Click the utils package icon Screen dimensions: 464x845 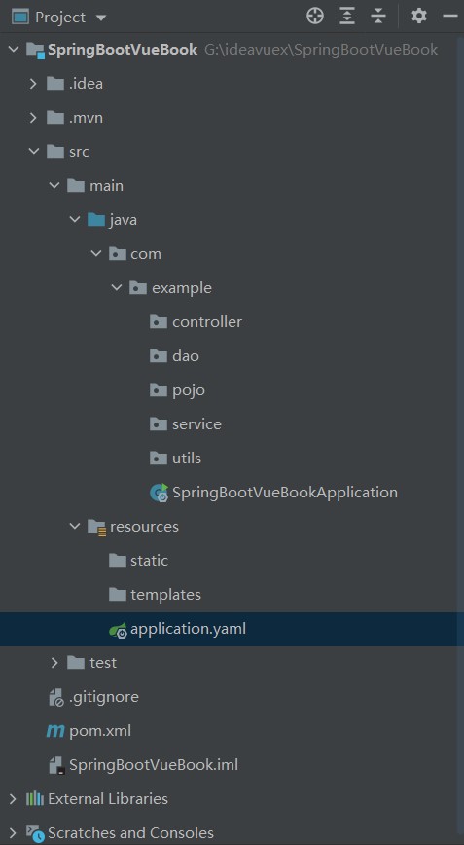click(159, 458)
